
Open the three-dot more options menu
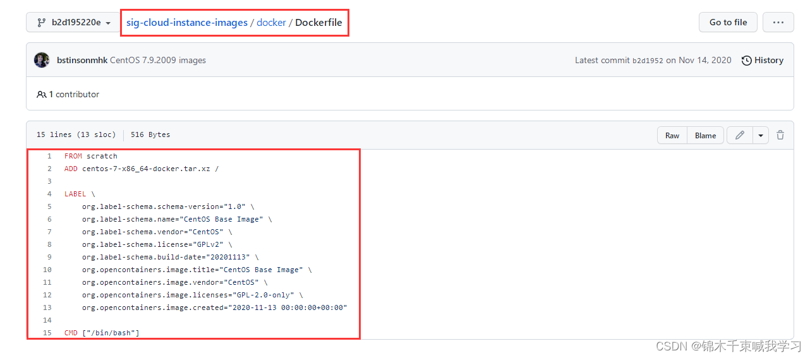click(x=778, y=22)
